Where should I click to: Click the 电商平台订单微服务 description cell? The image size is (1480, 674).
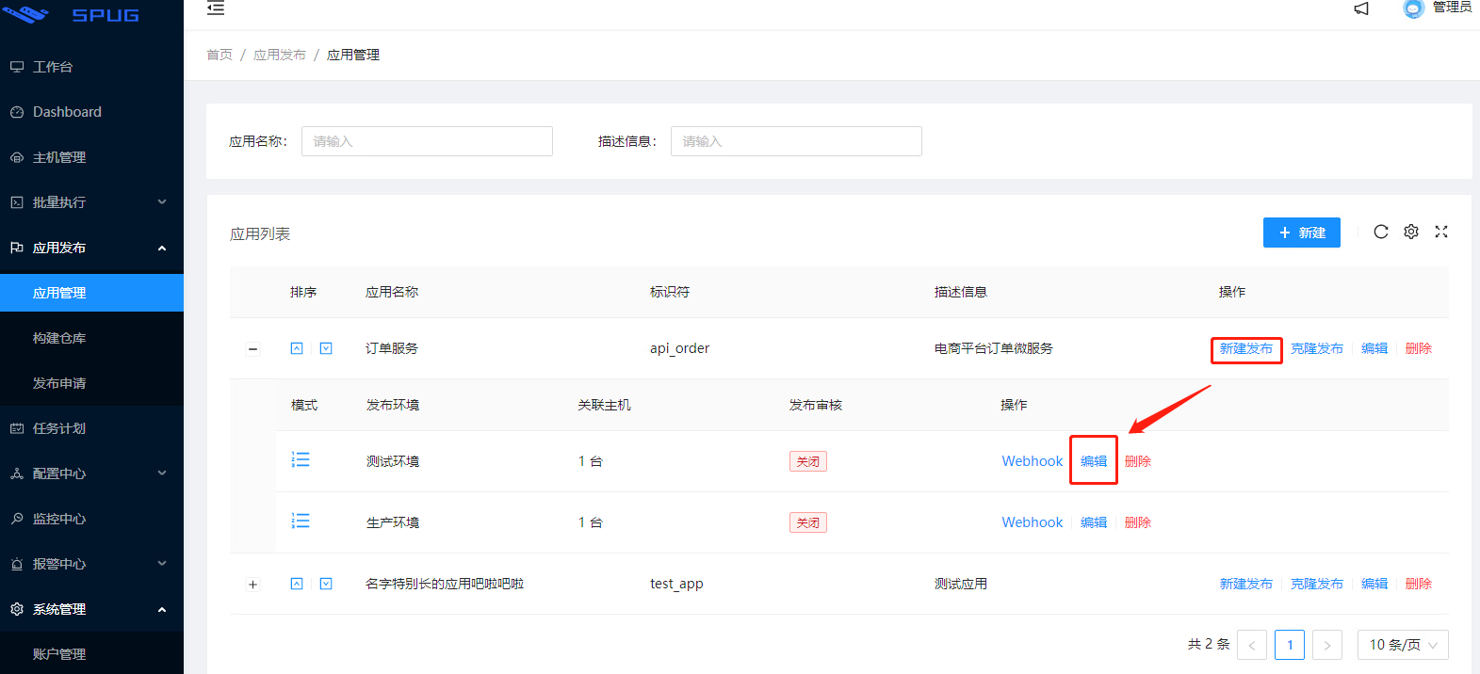click(x=994, y=348)
